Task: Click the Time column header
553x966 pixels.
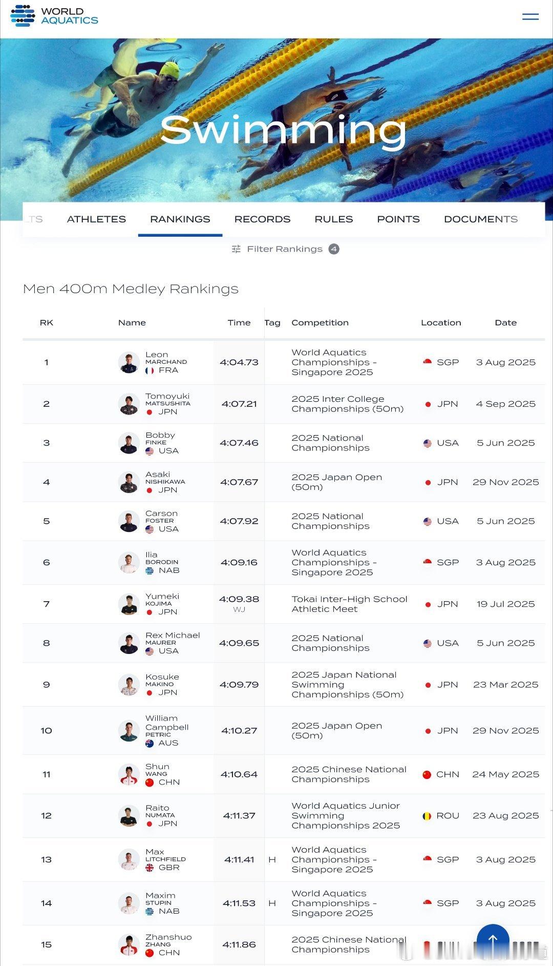Action: 239,323
